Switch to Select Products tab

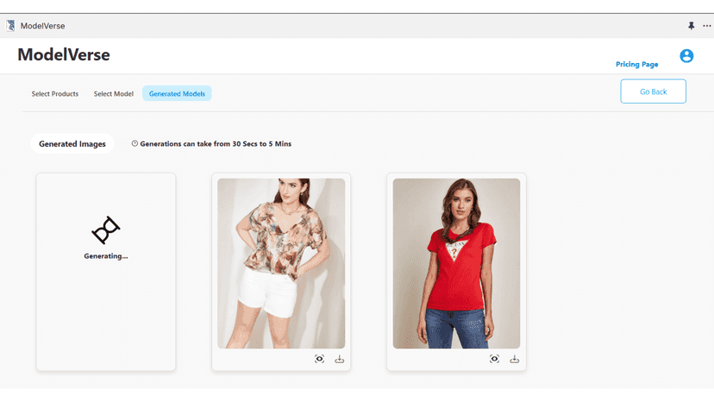tap(54, 93)
